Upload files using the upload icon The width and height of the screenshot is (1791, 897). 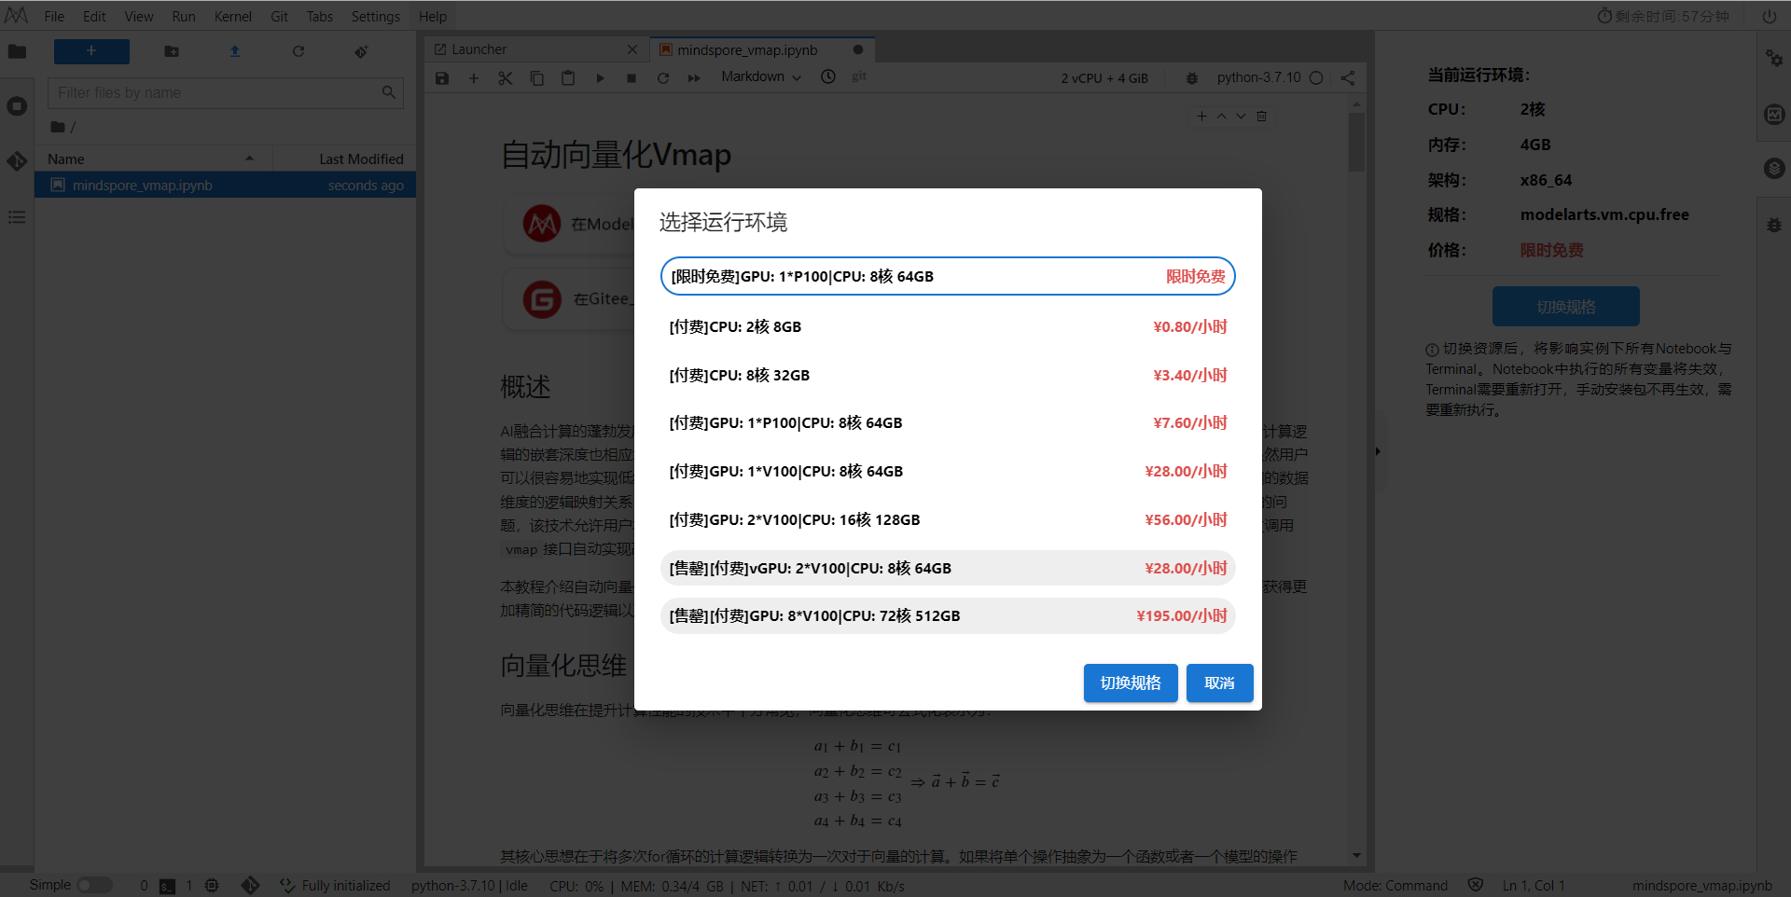tap(234, 51)
